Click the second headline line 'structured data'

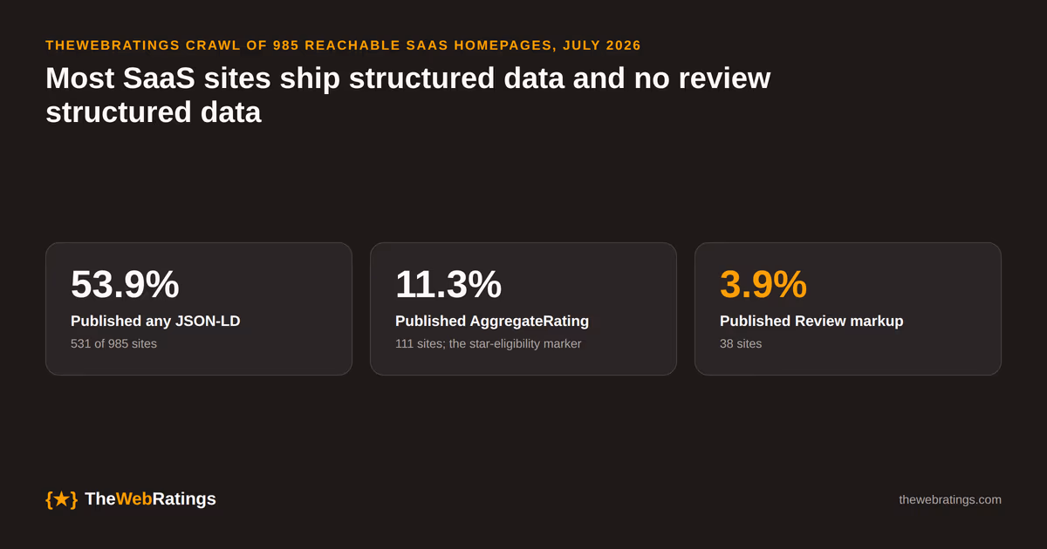(154, 112)
